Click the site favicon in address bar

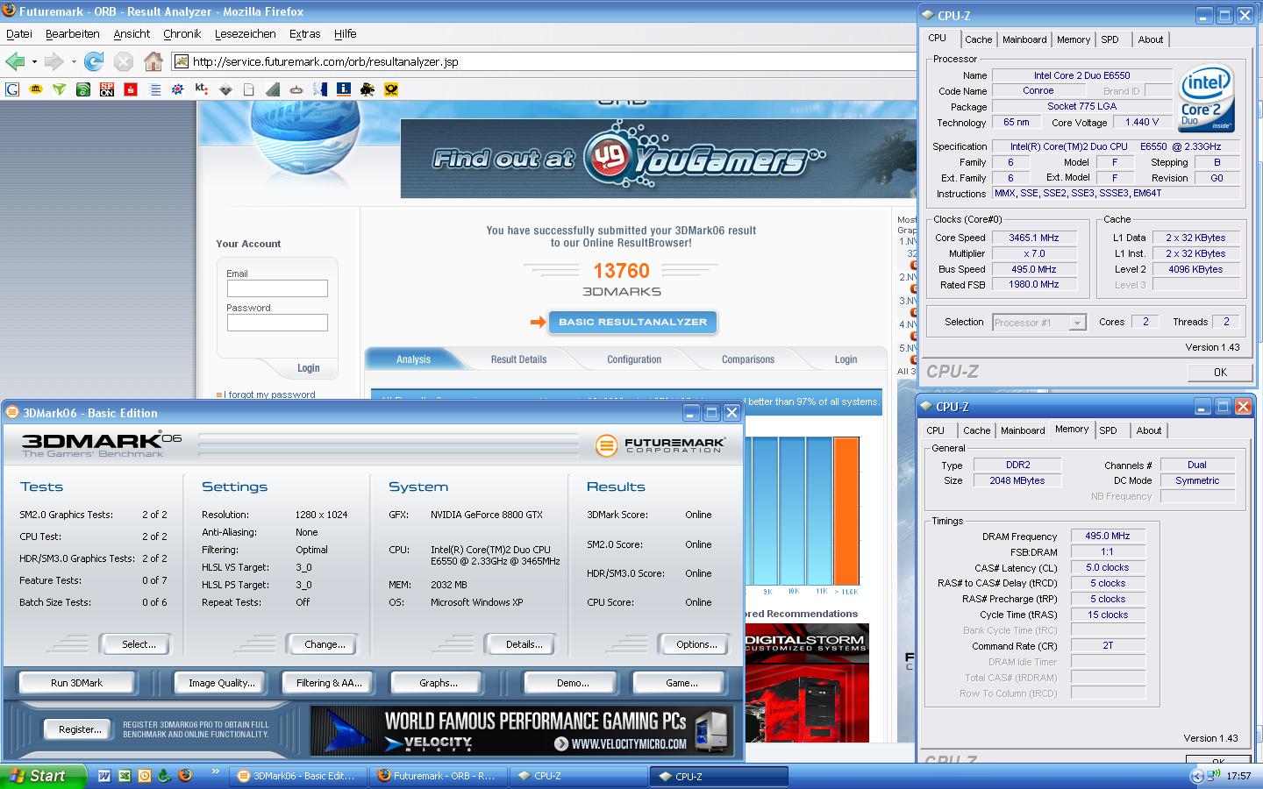point(181,61)
